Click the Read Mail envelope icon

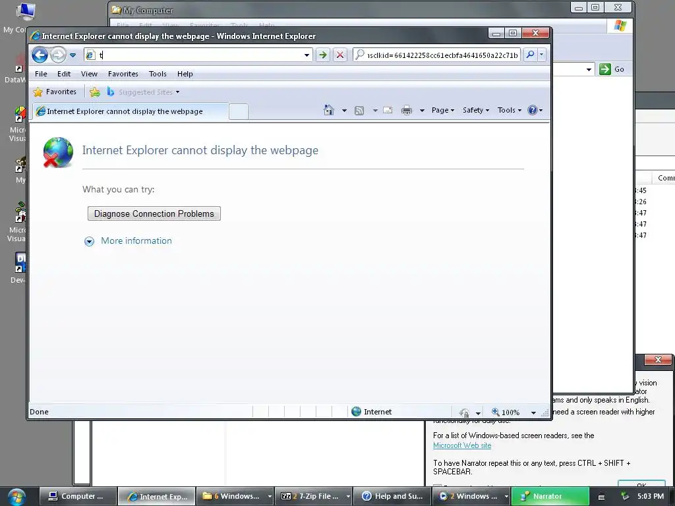click(x=388, y=110)
